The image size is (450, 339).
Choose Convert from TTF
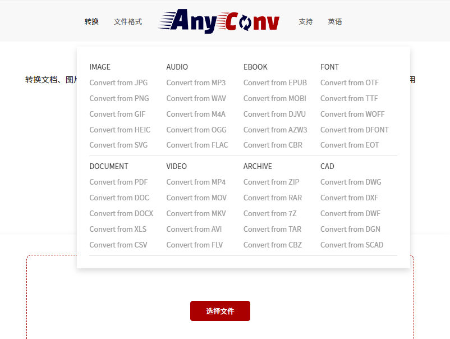349,98
